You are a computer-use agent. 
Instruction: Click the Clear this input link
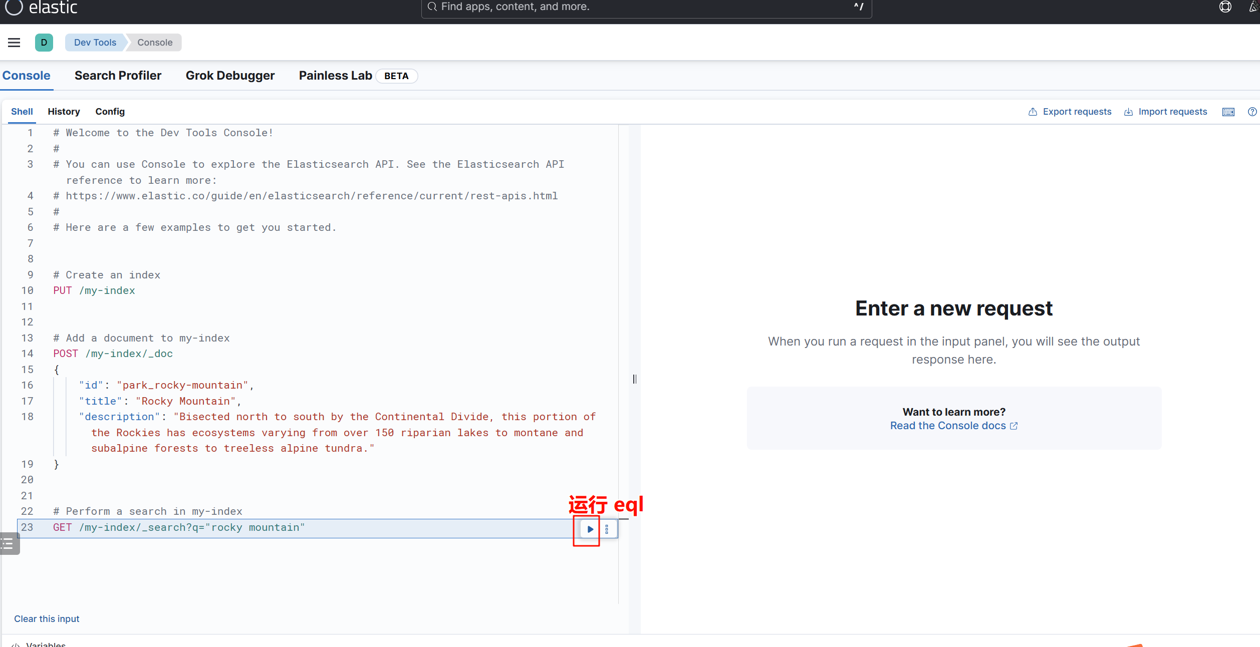[47, 619]
